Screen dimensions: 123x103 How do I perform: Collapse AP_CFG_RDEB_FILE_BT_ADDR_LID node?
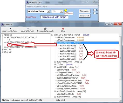(5, 37)
